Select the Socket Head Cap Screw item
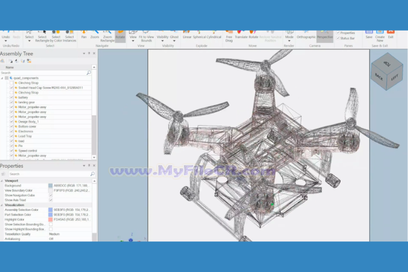Screen dimensions: 408x272 (x=50, y=88)
